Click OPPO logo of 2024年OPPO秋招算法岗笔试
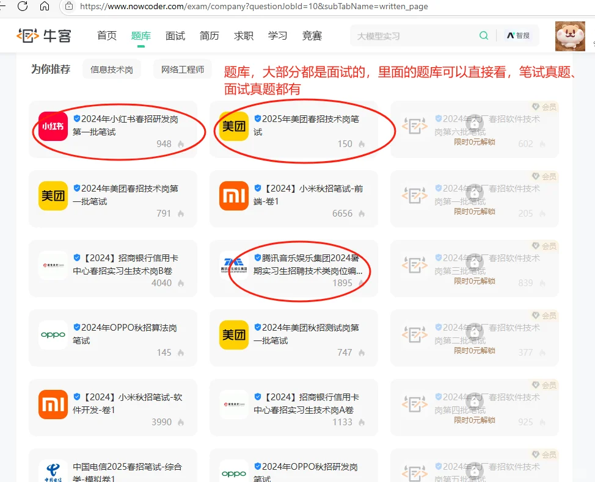 pyautogui.click(x=53, y=335)
